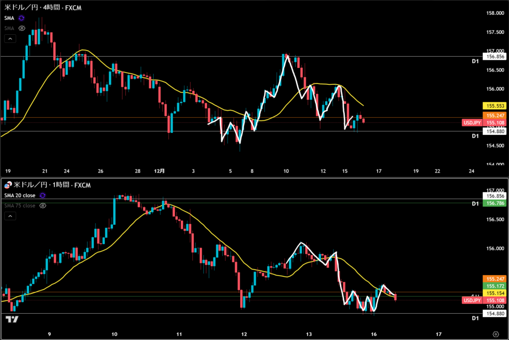Click the green 156.786 price label
Image resolution: width=509 pixels, height=340 pixels.
click(x=494, y=204)
